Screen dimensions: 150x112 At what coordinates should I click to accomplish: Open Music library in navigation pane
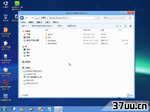[x=27, y=56]
